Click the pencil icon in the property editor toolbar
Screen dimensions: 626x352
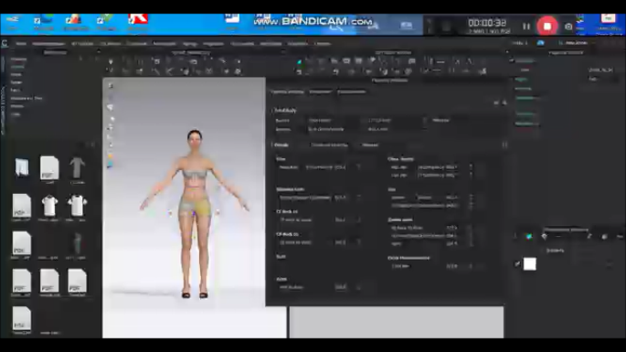(x=589, y=237)
